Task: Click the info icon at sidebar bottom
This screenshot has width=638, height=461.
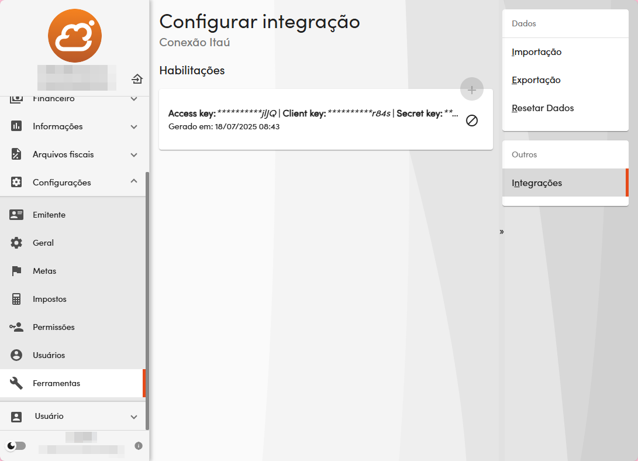Action: (139, 446)
